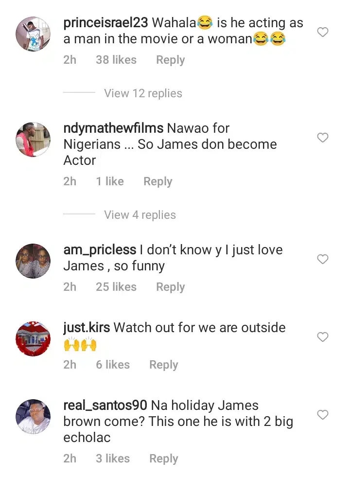Screen dimensions: 350x477
Task: Like real_santos90's comment heart icon
Action: (323, 415)
